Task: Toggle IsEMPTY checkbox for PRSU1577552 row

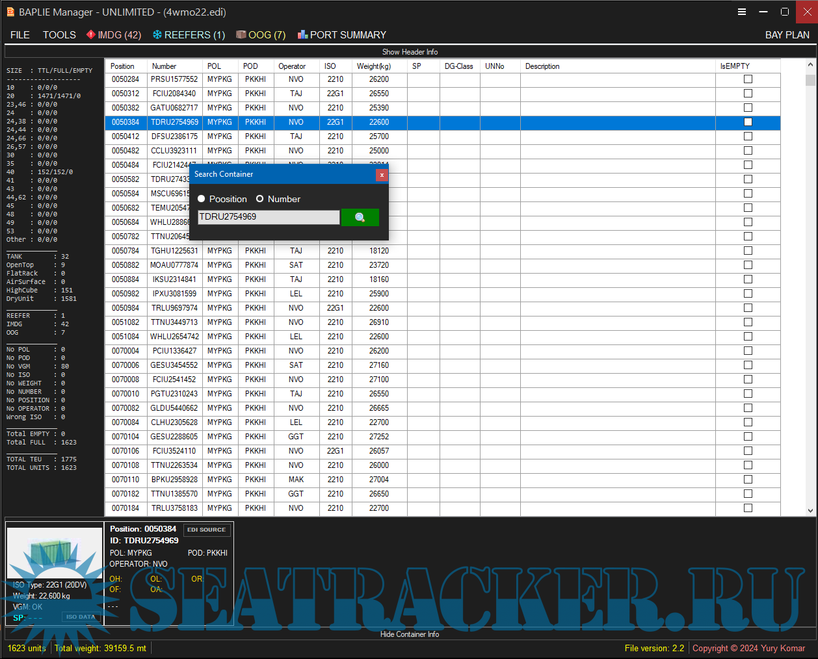Action: click(748, 79)
